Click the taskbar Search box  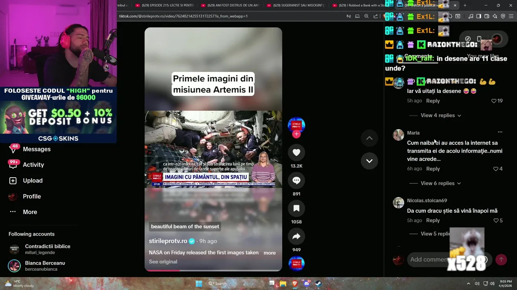coord(235,284)
